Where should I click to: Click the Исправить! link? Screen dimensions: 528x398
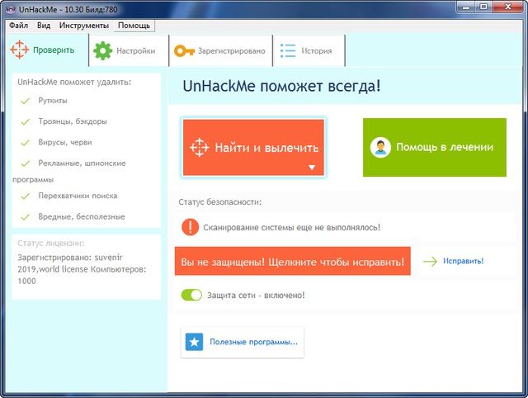pos(463,262)
